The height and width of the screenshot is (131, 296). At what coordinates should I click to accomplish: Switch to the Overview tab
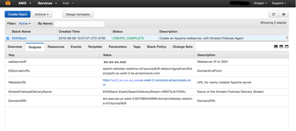pos(15,47)
